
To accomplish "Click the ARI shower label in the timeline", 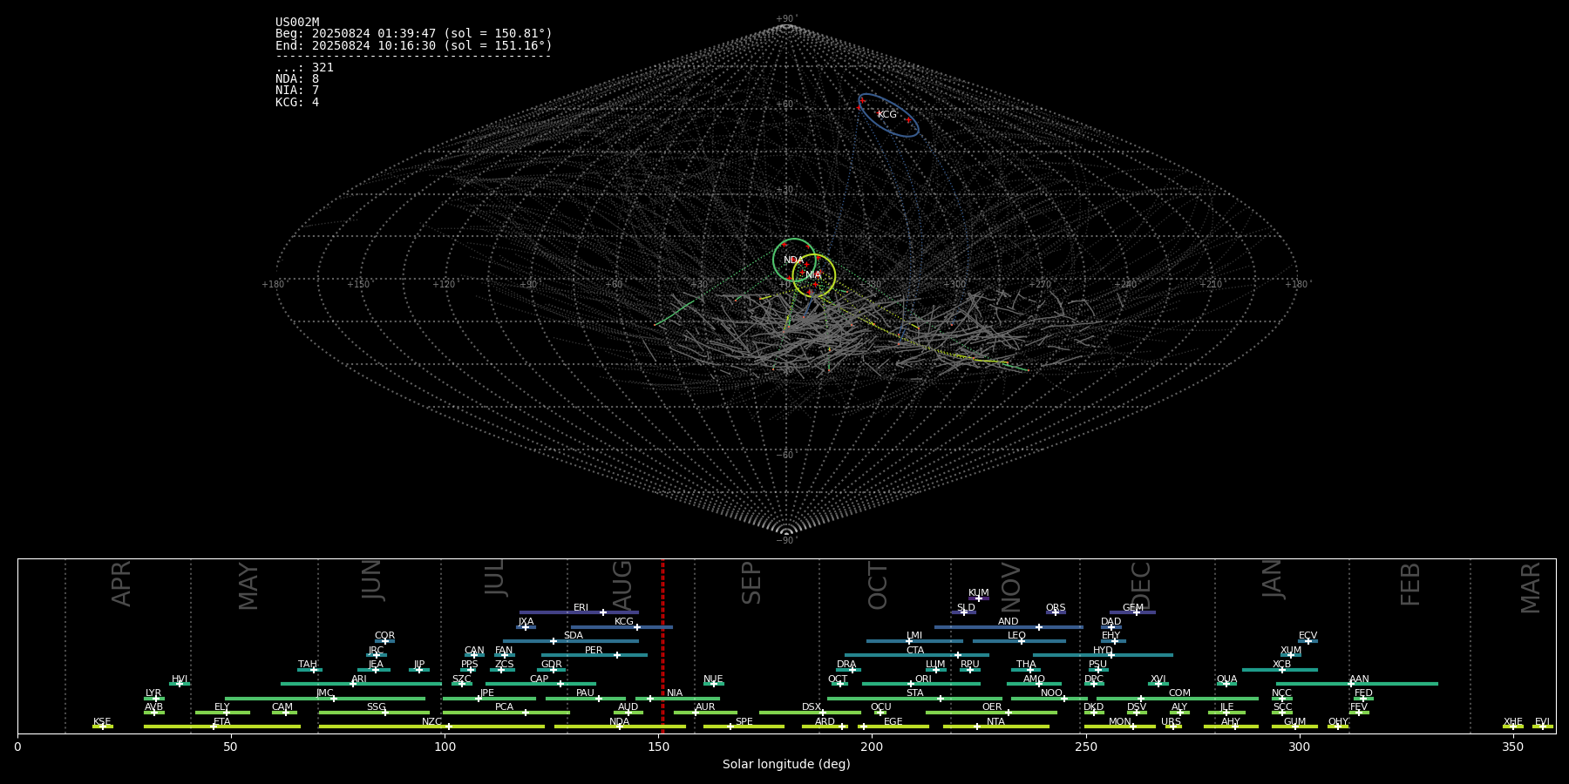I will coord(359,679).
